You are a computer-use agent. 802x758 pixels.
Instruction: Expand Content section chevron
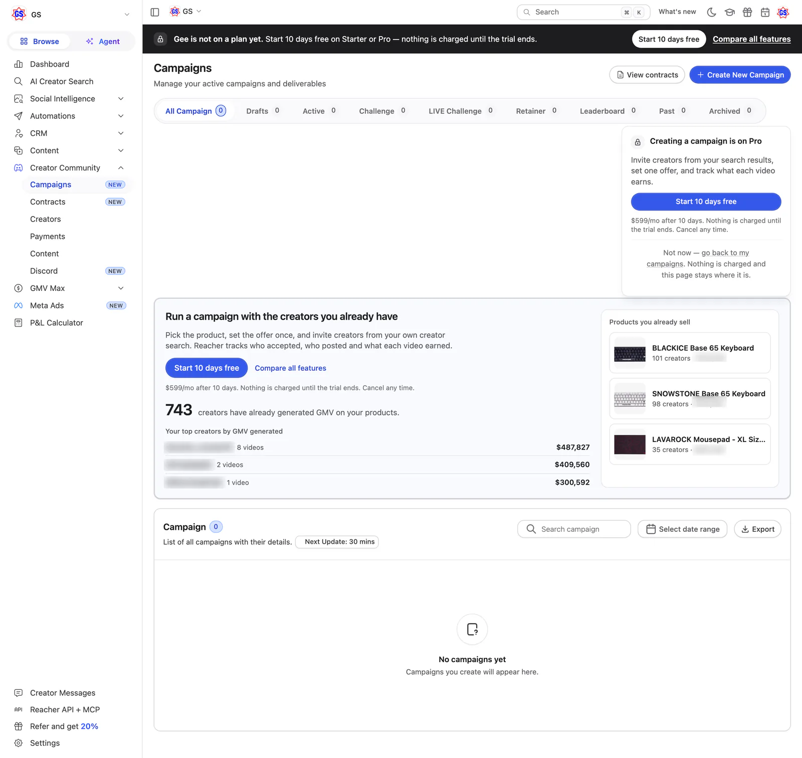121,150
